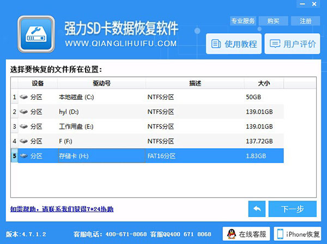Click the 版本:4.7.1.2 version text
This screenshot has height=244, width=327.
26,234
